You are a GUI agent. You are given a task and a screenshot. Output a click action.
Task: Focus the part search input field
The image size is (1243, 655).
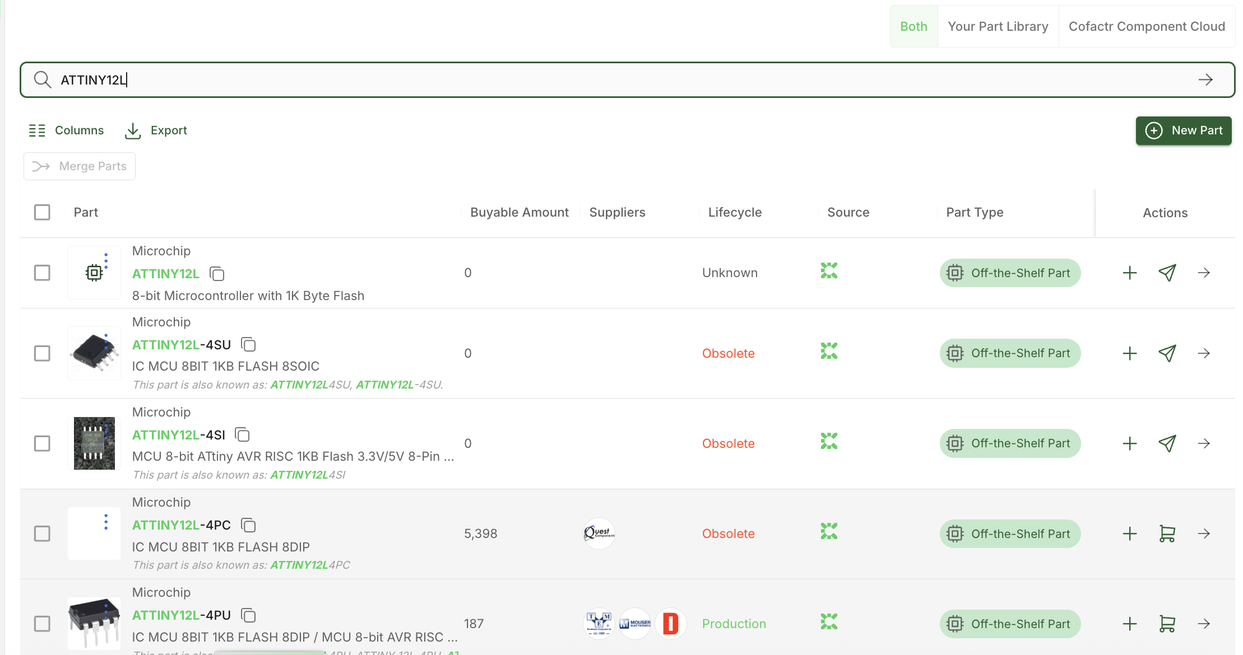(x=628, y=79)
